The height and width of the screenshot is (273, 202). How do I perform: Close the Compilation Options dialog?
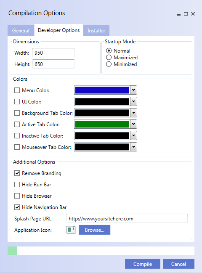[x=193, y=14]
